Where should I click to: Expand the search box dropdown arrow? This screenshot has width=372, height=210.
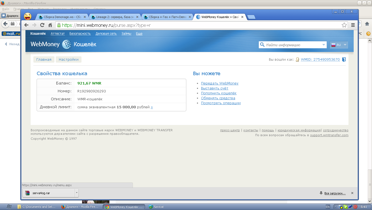(x=324, y=45)
